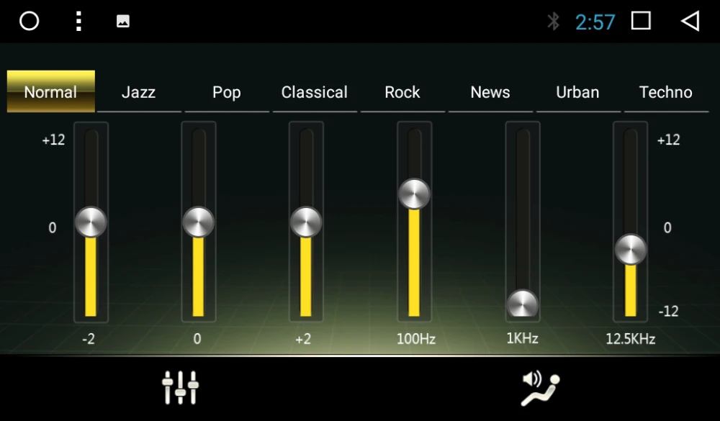Select the Classical preset
This screenshot has width=720, height=421.
click(315, 92)
